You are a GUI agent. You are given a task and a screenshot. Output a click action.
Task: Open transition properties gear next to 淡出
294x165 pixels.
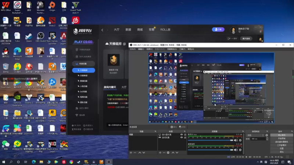(x=267, y=135)
